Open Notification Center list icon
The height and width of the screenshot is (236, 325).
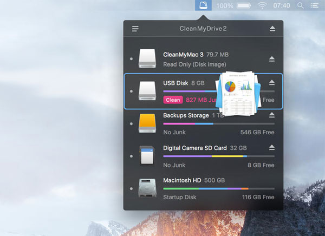click(314, 5)
